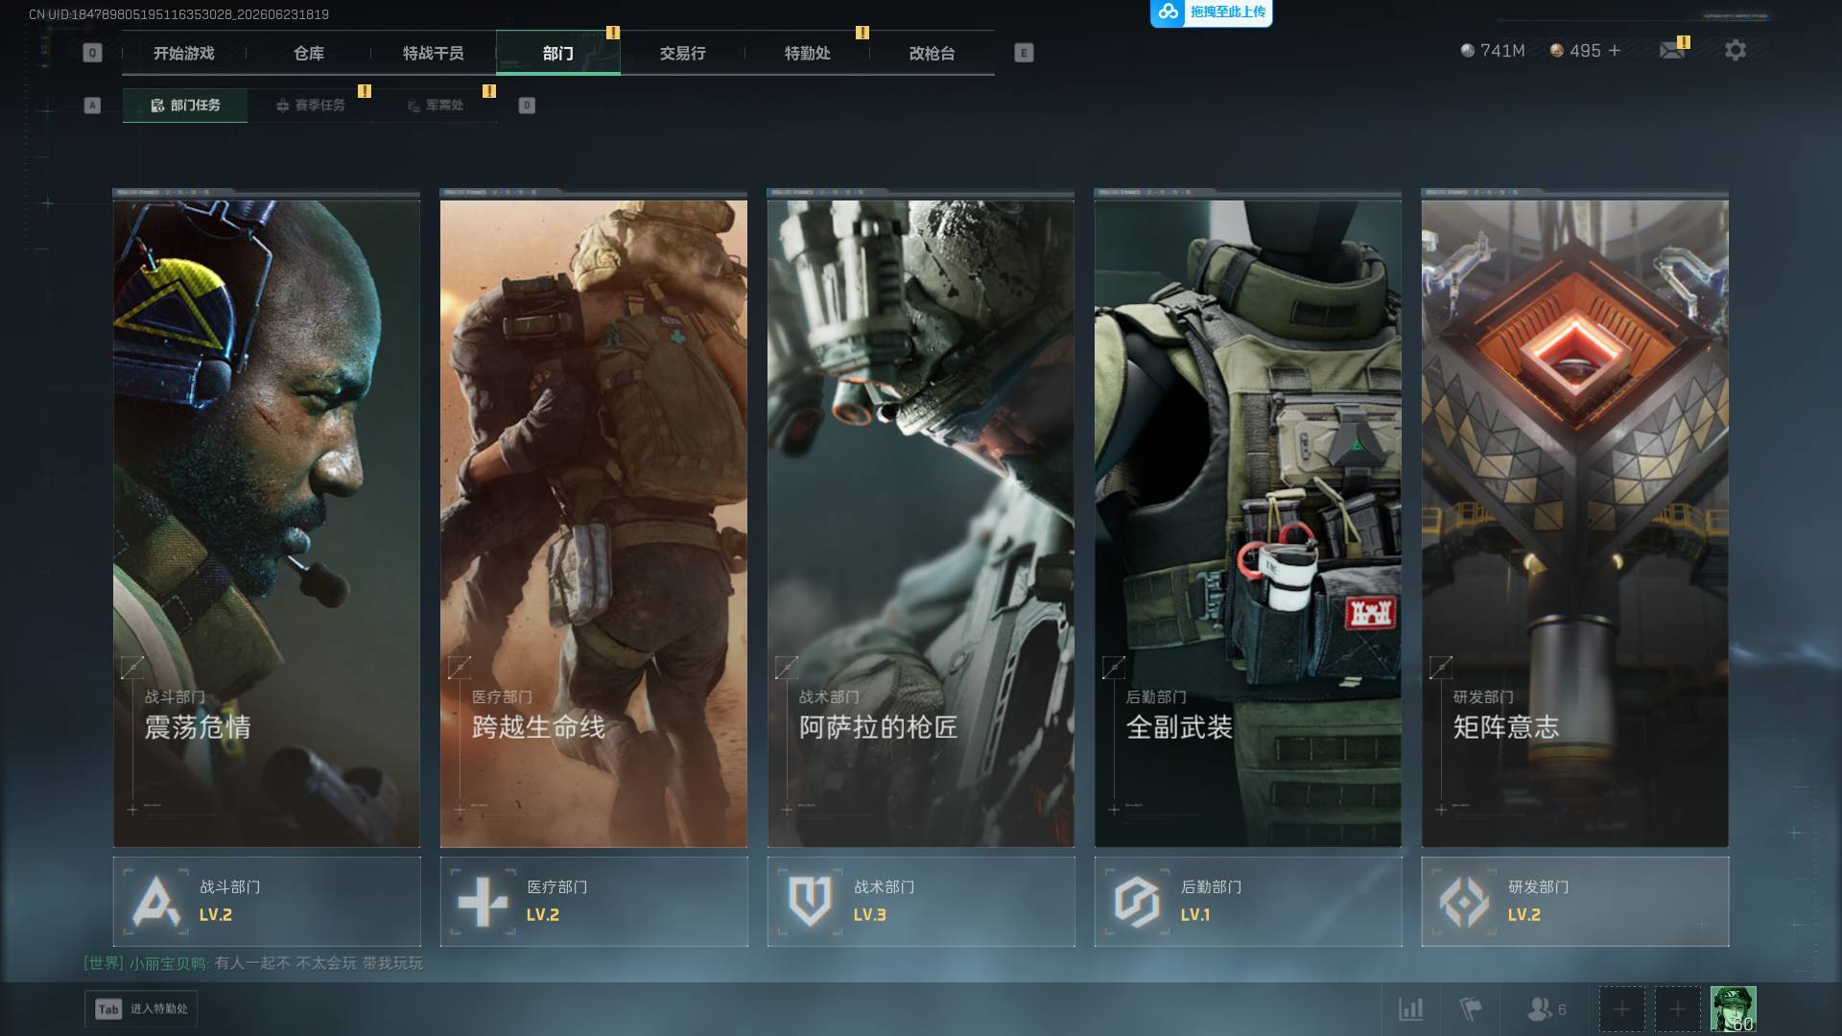Screen dimensions: 1842x1036
Task: Open the statistics bar chart icon
Action: tap(1410, 1009)
